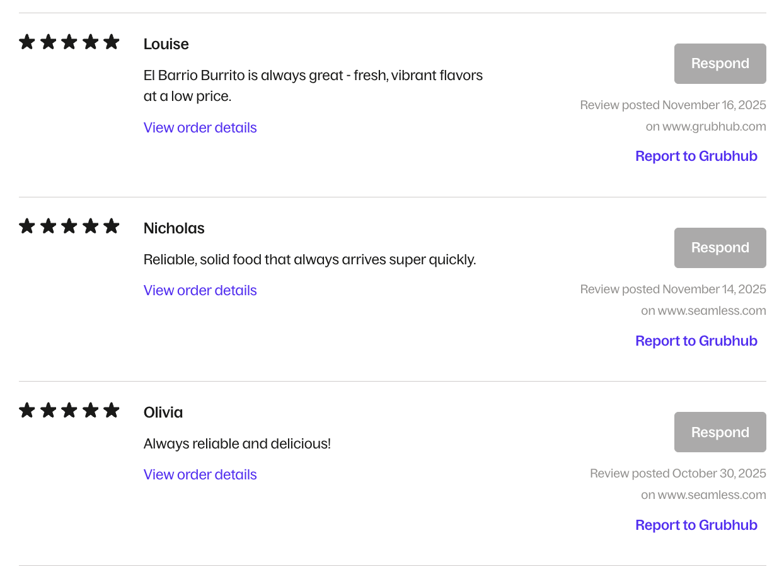Respond to Nicholas's review
Viewport: 784px width, 574px height.
click(x=720, y=248)
